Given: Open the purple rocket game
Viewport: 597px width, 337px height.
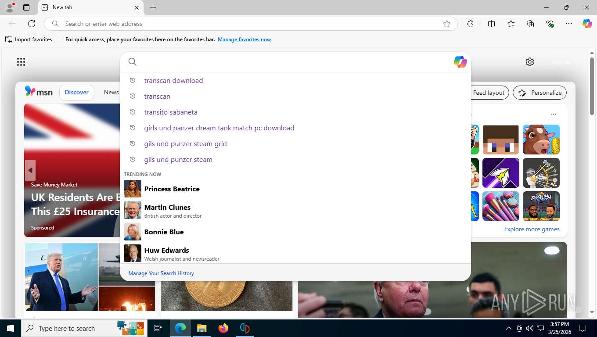Looking at the screenshot, I should pyautogui.click(x=501, y=173).
